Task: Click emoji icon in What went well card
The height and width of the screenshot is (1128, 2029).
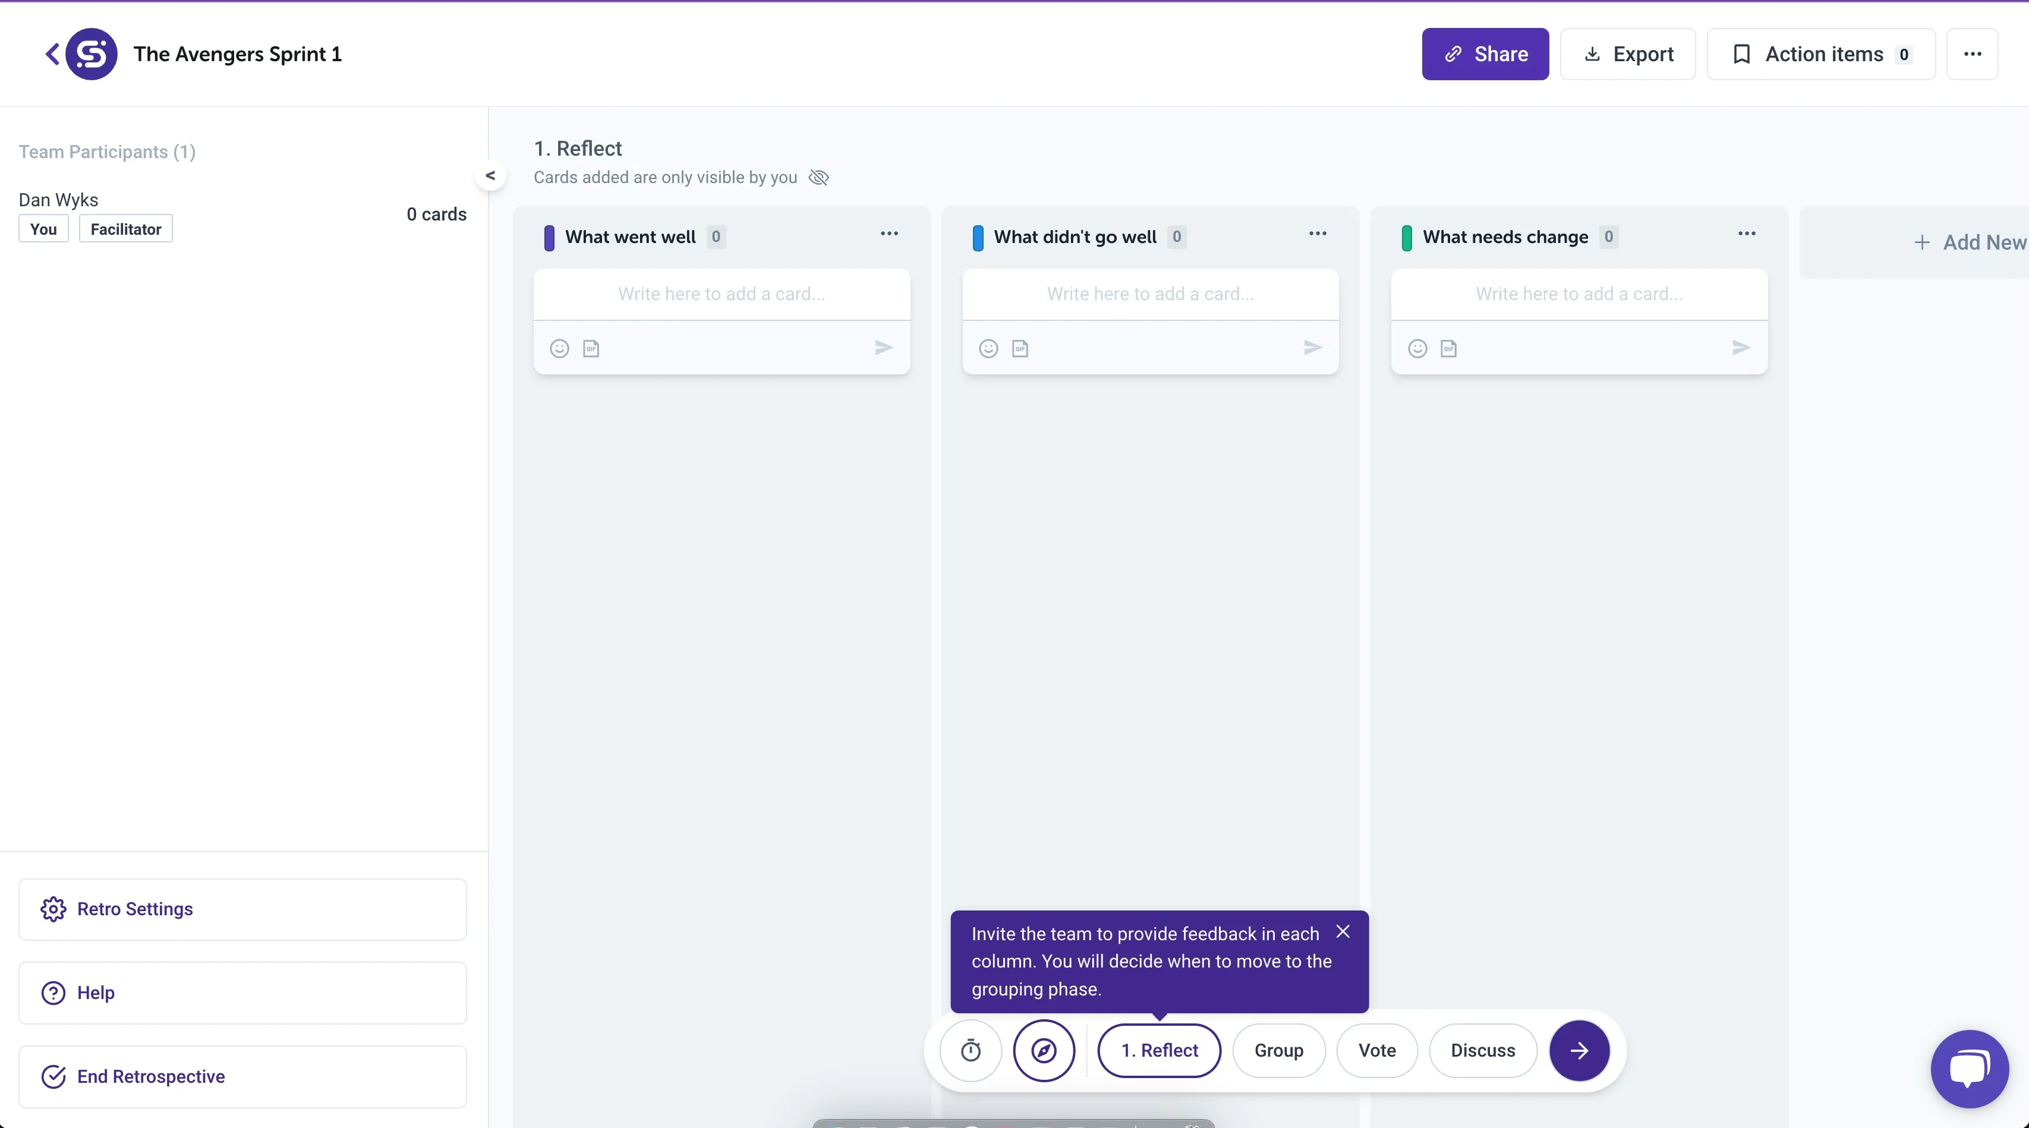Action: pos(559,348)
